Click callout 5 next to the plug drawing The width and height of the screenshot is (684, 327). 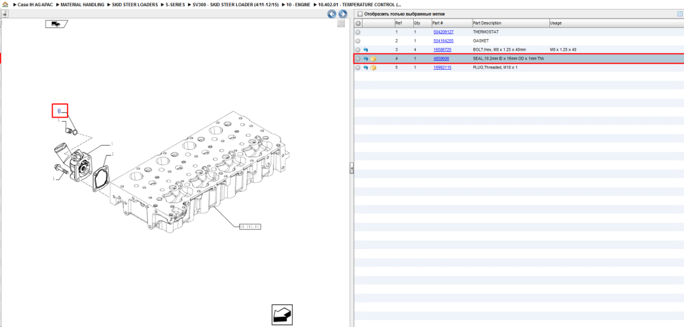(x=59, y=120)
